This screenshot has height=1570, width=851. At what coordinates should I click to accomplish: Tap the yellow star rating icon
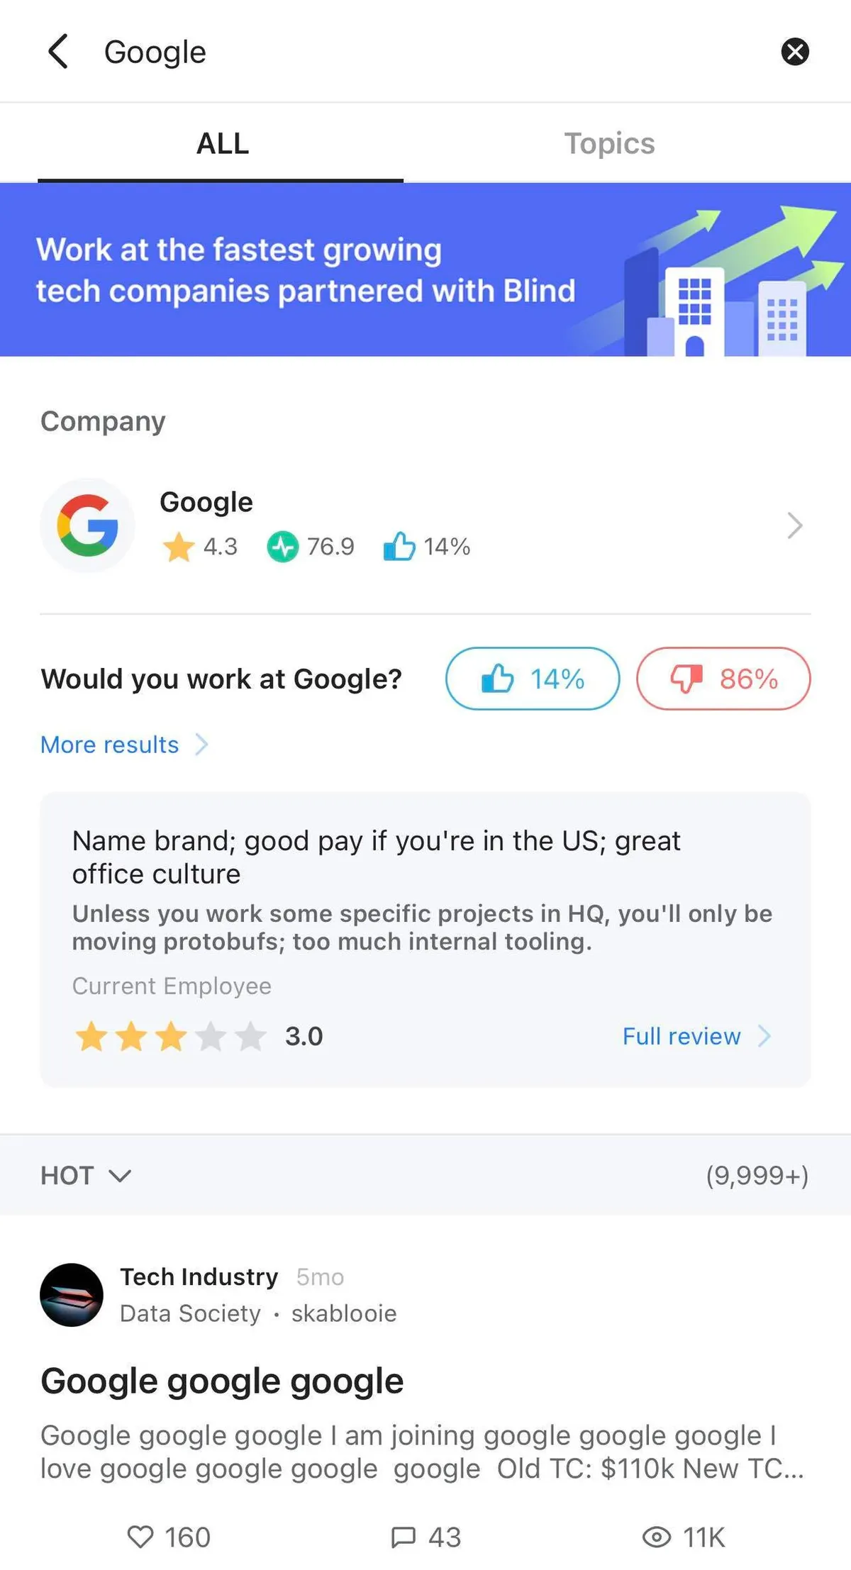(179, 547)
